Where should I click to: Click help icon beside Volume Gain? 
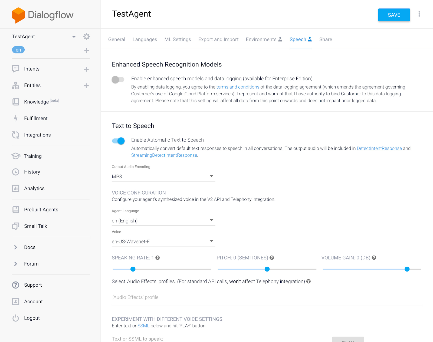click(374, 258)
